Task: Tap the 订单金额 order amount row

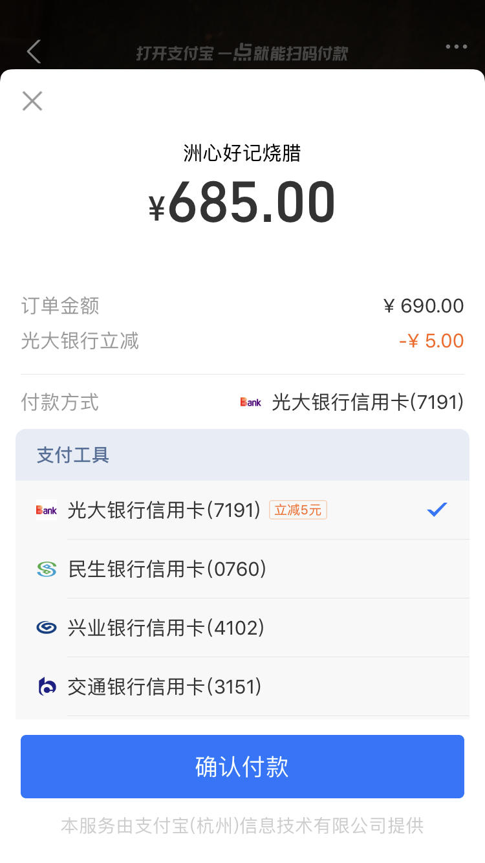Action: click(242, 306)
